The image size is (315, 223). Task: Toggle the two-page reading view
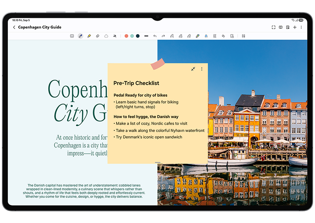click(281, 27)
